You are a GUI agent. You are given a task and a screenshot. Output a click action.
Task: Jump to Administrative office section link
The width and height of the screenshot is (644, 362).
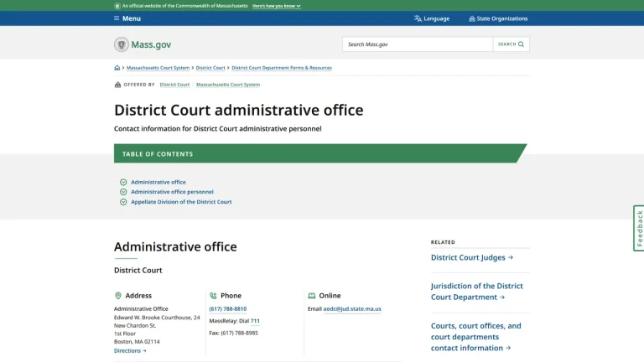coord(158,182)
